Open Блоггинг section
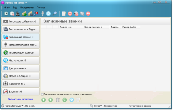This screenshot has width=173, height=110. click(x=21, y=92)
